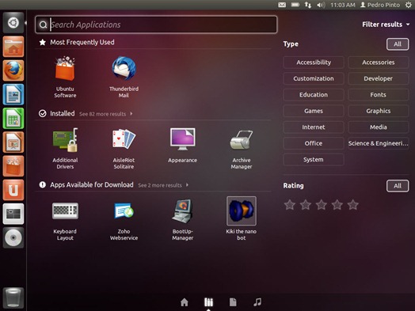
Task: Open Ubuntu Software Center in launcher
Action: point(13,166)
